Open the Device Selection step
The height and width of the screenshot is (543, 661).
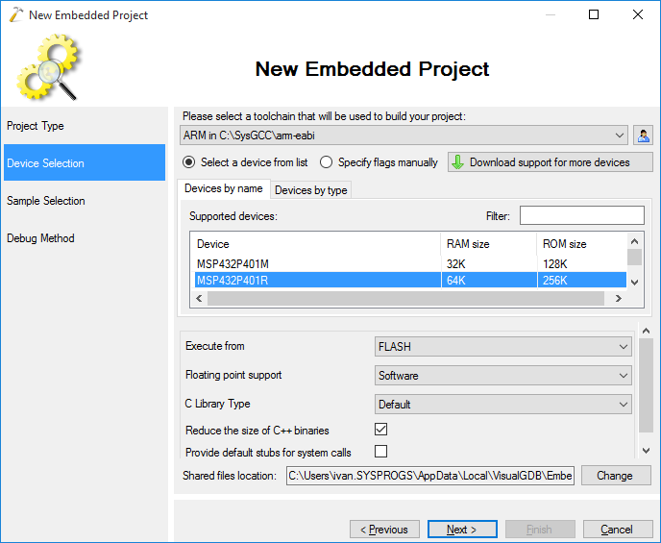pyautogui.click(x=85, y=162)
